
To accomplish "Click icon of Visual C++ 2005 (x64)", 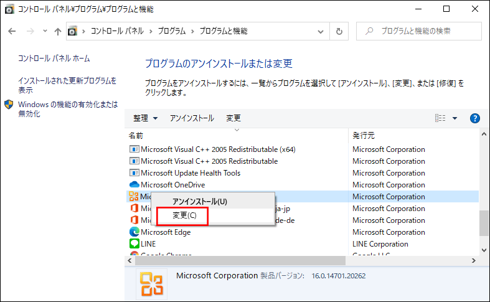I will (134, 149).
